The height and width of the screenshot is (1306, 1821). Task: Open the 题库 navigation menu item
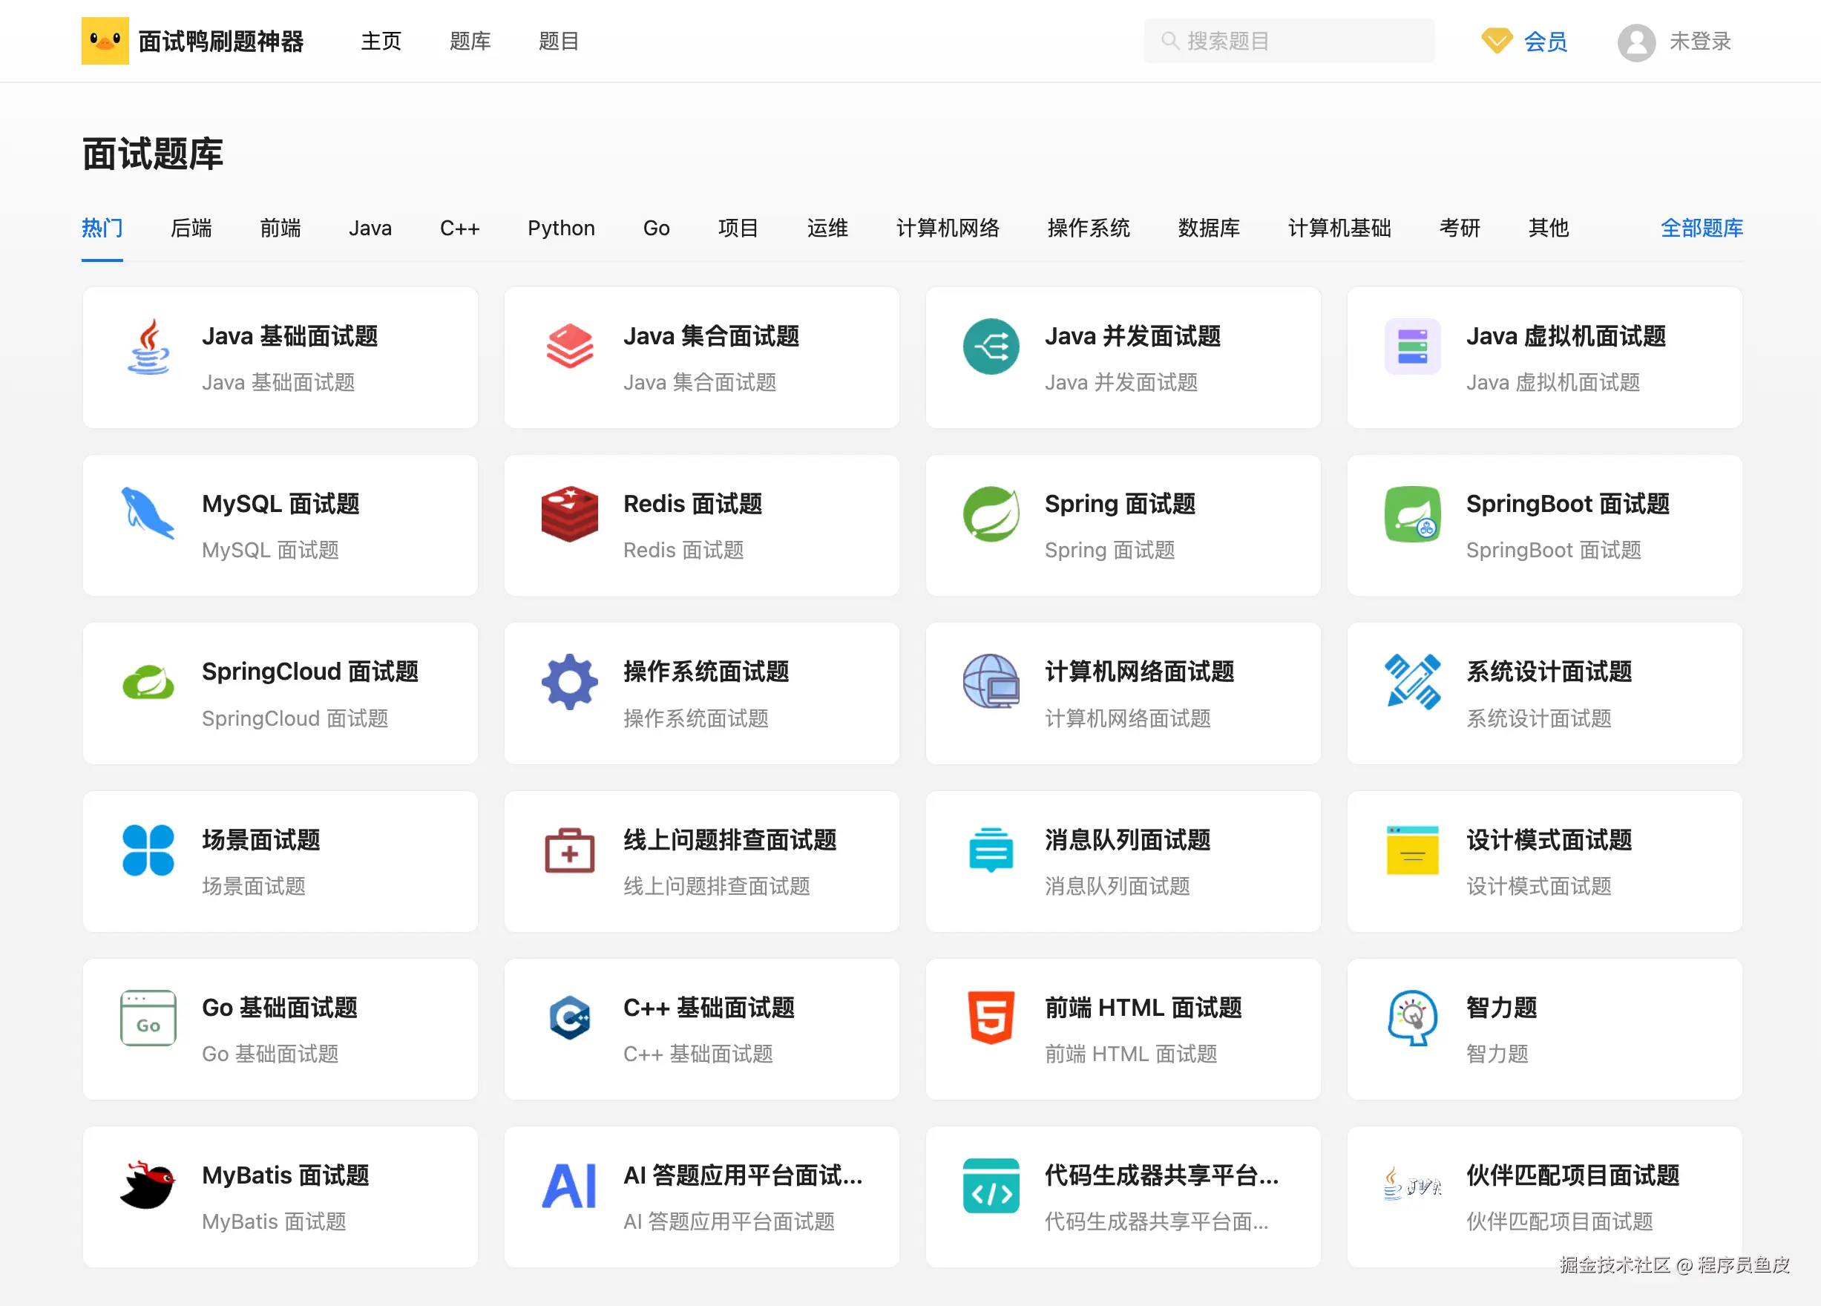(x=470, y=41)
